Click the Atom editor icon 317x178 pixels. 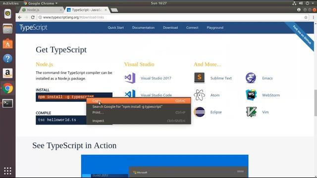(x=199, y=95)
